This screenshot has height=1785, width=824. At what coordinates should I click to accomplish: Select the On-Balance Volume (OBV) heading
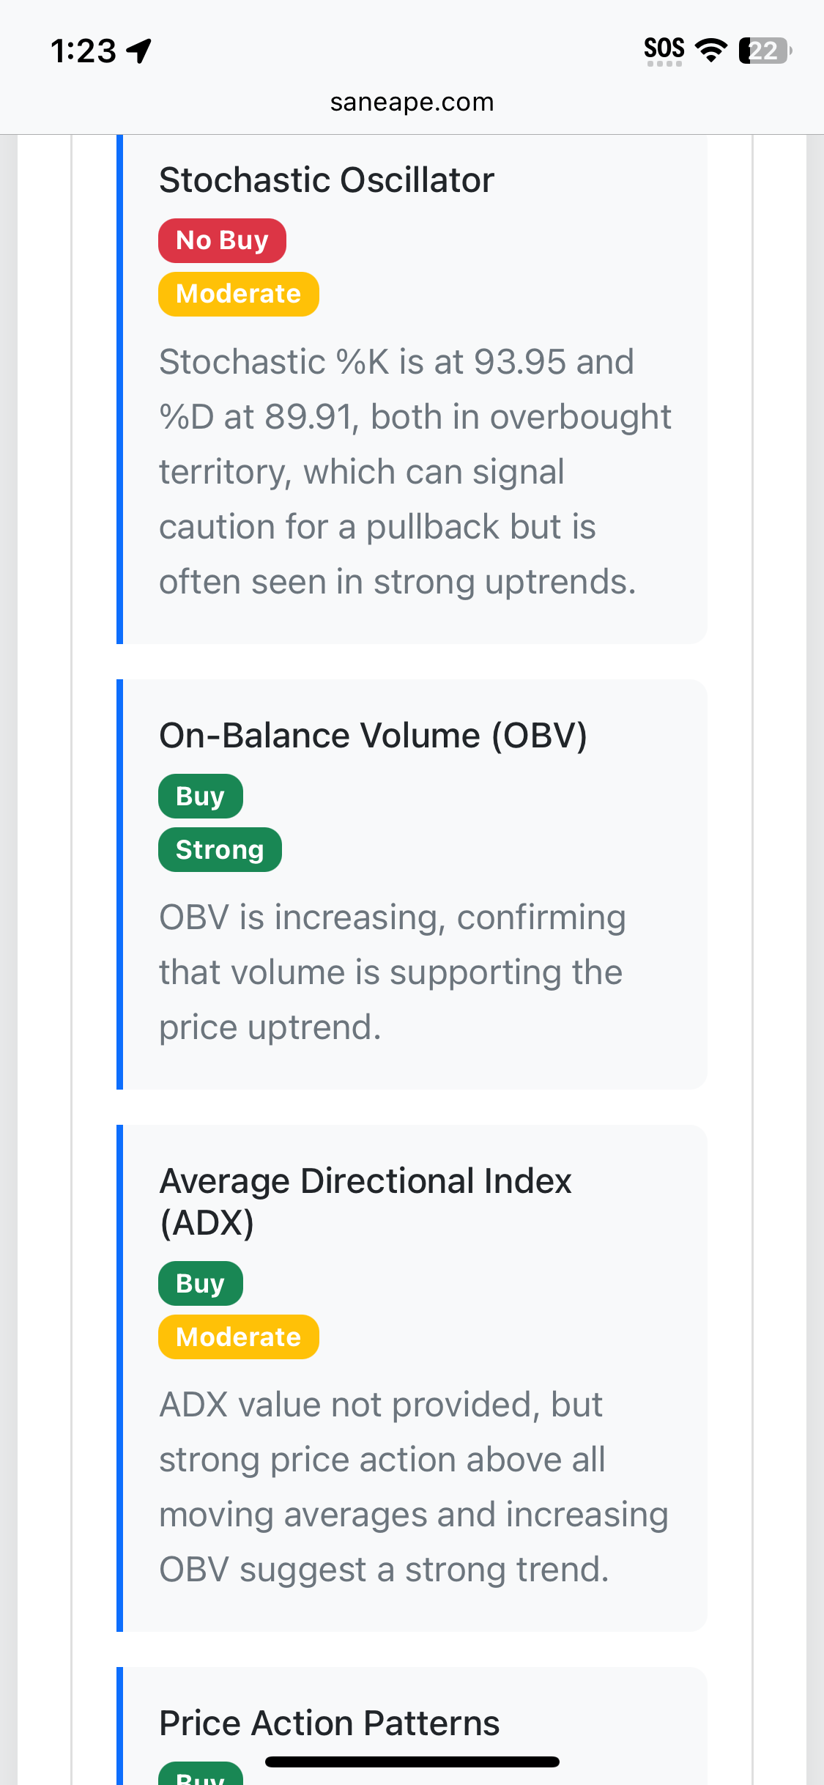[x=374, y=736]
